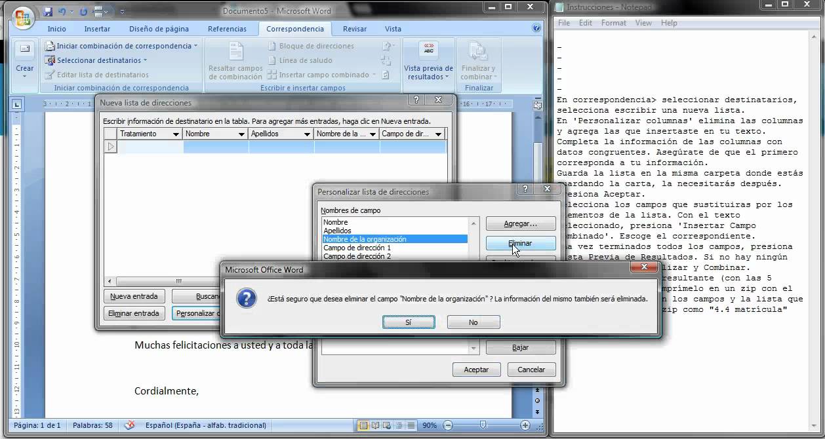Viewport: 825px width, 439px height.
Task: Open Nombre de la... column dropdown arrow
Action: (x=372, y=134)
